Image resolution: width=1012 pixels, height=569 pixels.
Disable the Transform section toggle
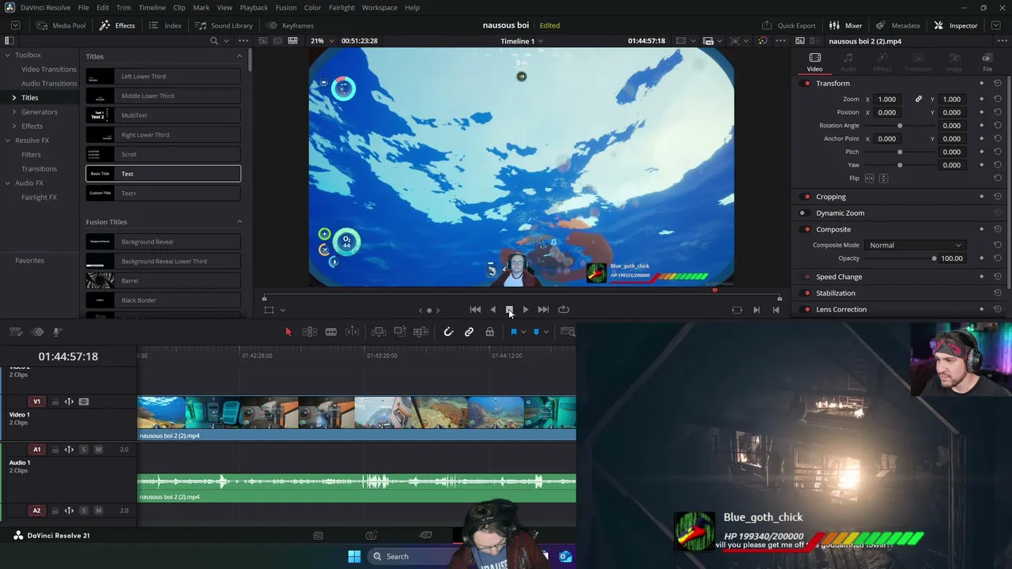point(806,84)
